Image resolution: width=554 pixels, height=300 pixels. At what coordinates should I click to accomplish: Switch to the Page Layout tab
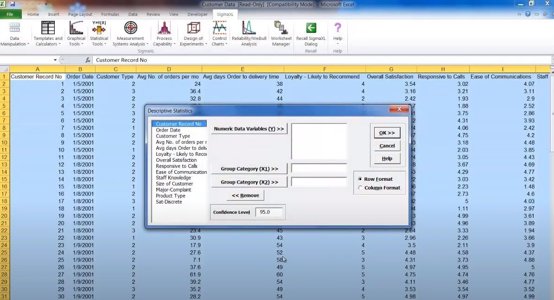[80, 14]
